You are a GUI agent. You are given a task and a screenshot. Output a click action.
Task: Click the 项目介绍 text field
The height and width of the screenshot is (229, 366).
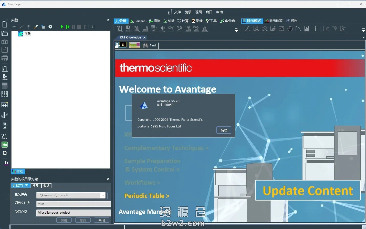click(73, 213)
